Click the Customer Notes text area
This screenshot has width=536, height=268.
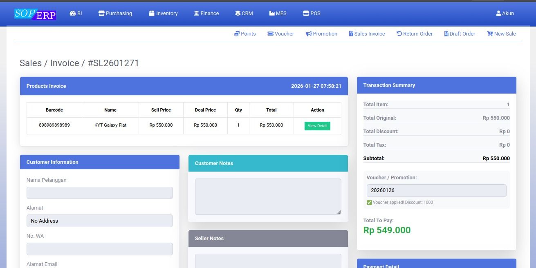coord(268,197)
